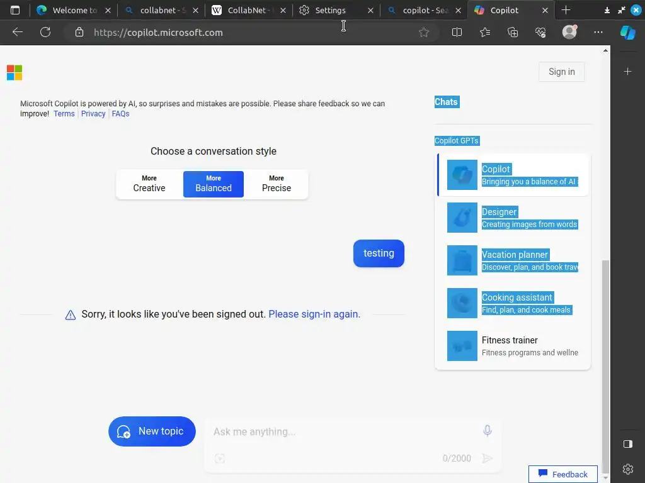Click Please sign-in again link
Image resolution: width=645 pixels, height=483 pixels.
coord(314,314)
